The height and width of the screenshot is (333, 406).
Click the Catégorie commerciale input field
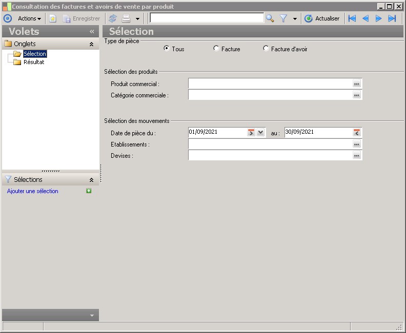270,95
